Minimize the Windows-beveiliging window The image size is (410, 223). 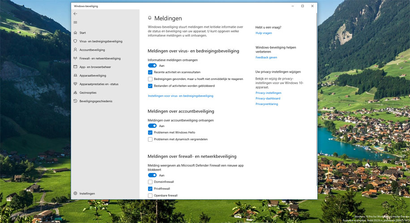(293, 6)
